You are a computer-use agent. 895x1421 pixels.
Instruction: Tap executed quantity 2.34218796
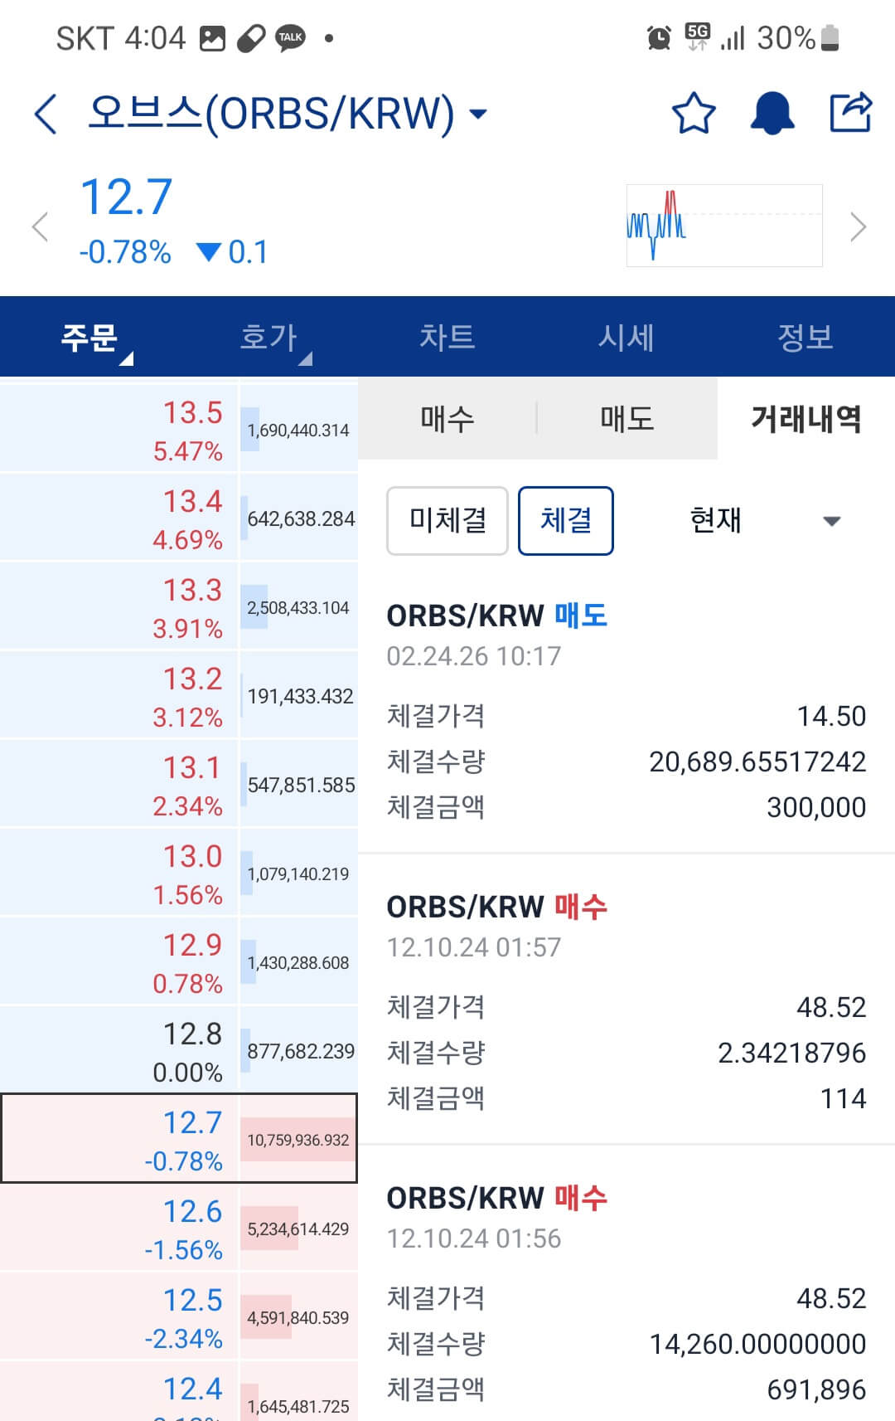pos(791,1053)
